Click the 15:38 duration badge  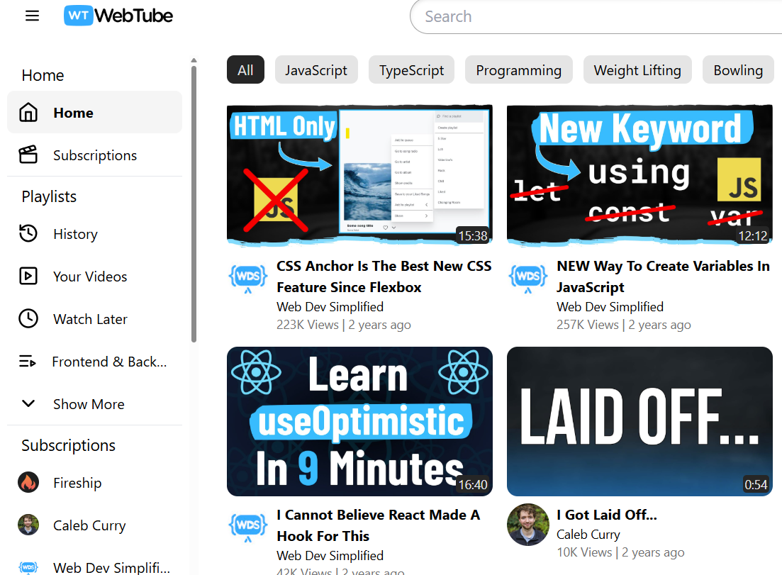point(473,235)
